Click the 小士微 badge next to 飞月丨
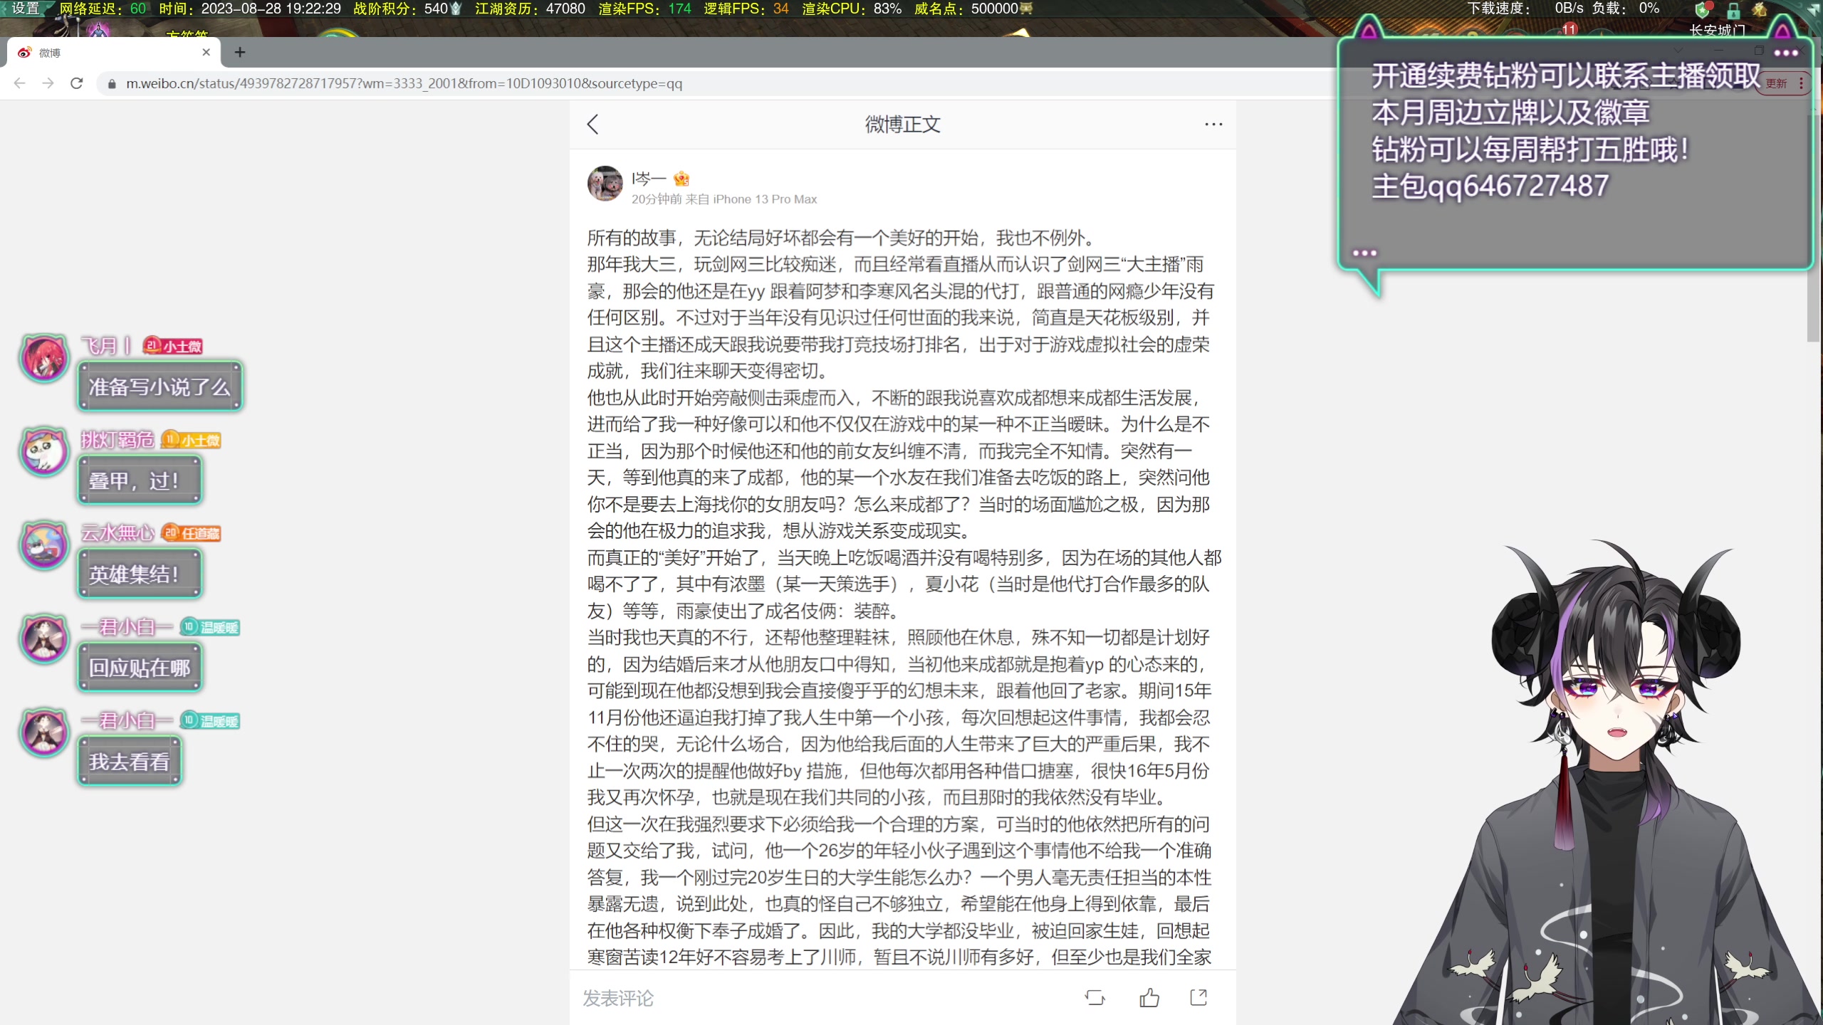The image size is (1823, 1025). click(173, 346)
